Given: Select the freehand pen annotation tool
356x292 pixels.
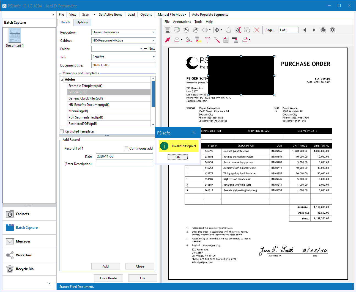Looking at the screenshot, I should [189, 40].
